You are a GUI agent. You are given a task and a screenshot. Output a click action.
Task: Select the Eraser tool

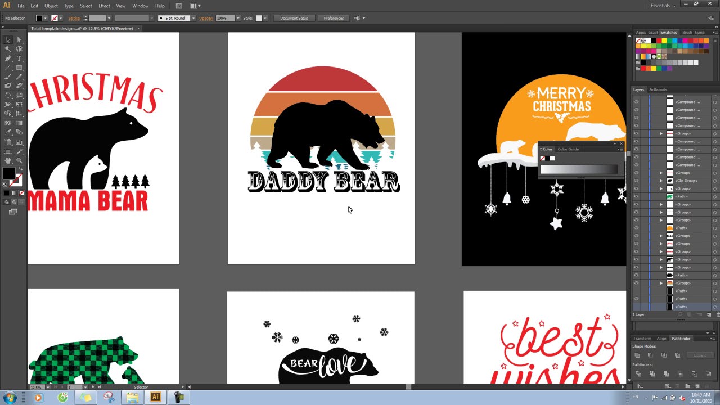click(x=19, y=86)
